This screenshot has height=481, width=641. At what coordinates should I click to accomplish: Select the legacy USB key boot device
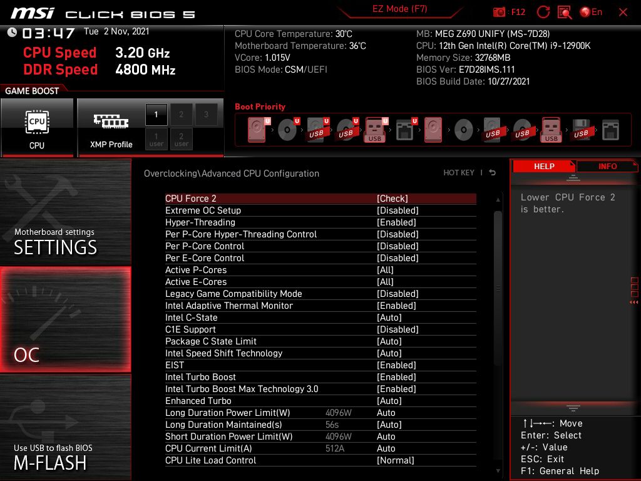551,130
